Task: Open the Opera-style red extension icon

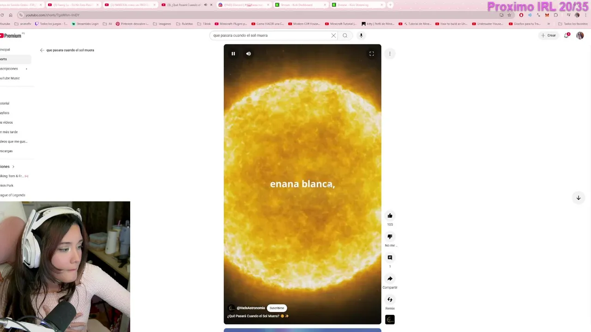Action: pos(521,15)
